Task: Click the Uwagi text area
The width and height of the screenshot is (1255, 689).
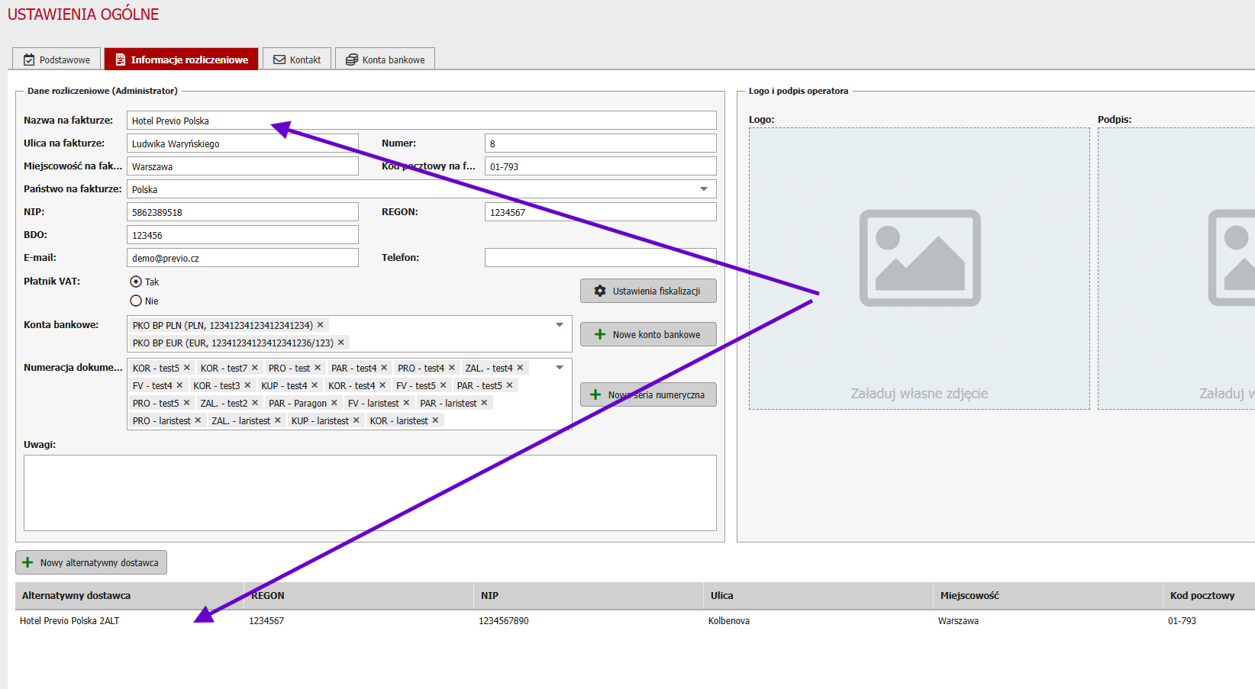Action: click(x=369, y=492)
